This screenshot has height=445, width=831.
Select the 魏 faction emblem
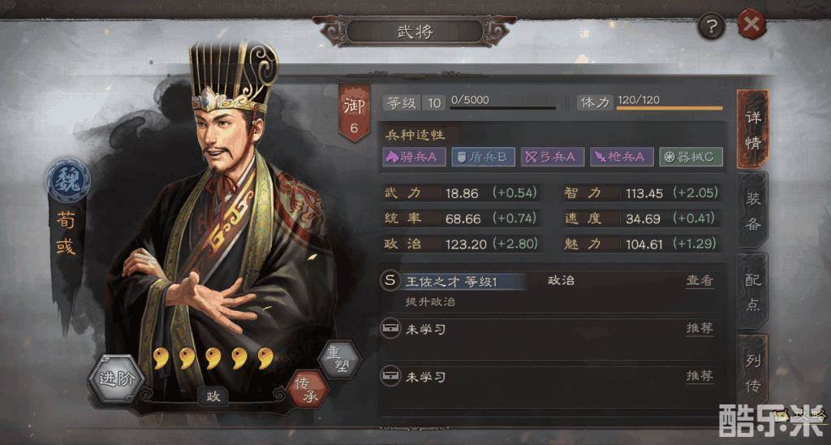[x=68, y=180]
